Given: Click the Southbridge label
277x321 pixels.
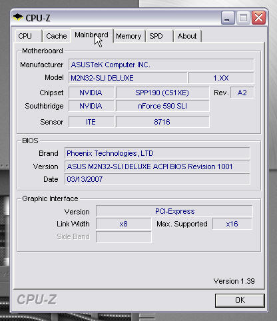Looking at the screenshot, I should (44, 106).
